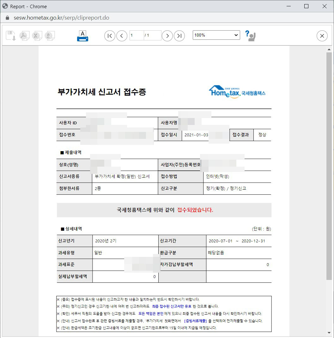This screenshot has width=334, height=338.
Task: Jump to the last page
Action: pyautogui.click(x=179, y=36)
